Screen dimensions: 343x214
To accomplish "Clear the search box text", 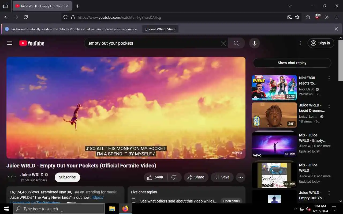I will [223, 43].
